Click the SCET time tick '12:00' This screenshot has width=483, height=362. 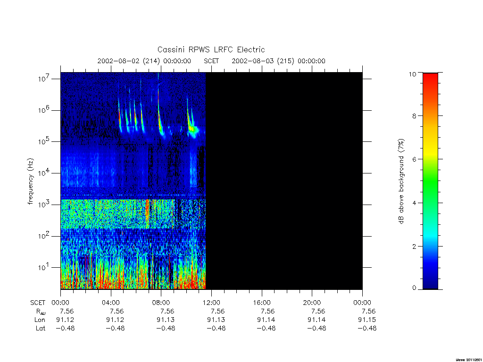[211, 303]
